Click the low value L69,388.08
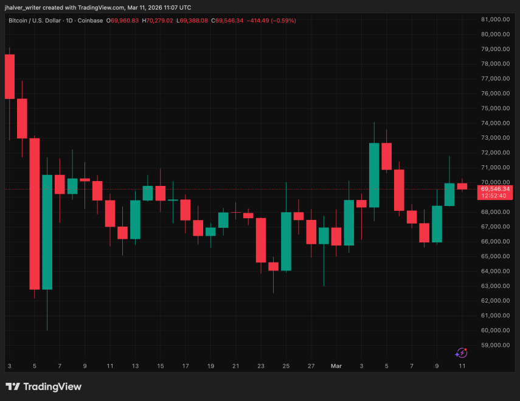Screen dimensions: 520x401 pyautogui.click(x=192, y=21)
